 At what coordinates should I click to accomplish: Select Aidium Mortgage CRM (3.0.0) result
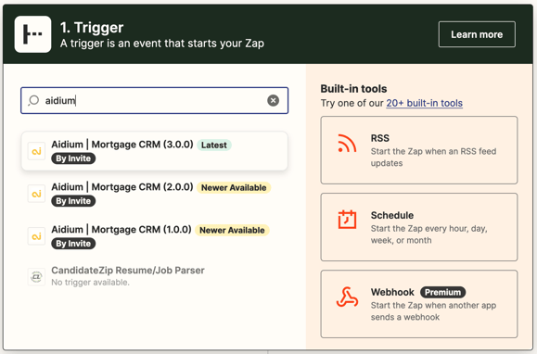tap(155, 151)
